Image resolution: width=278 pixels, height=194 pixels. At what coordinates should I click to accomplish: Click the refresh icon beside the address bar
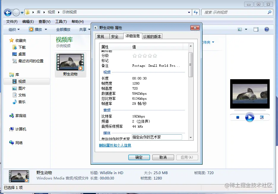[196, 12]
